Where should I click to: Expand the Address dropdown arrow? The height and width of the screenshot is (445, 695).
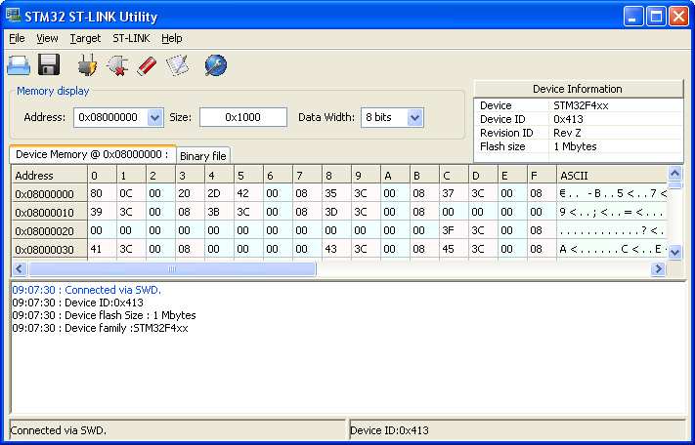click(x=154, y=118)
